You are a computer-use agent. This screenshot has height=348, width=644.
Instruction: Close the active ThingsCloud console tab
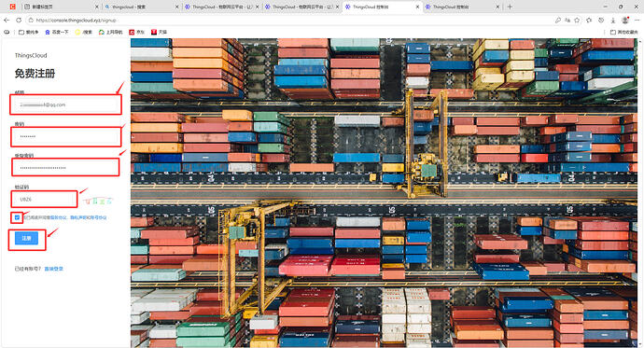pyautogui.click(x=418, y=7)
